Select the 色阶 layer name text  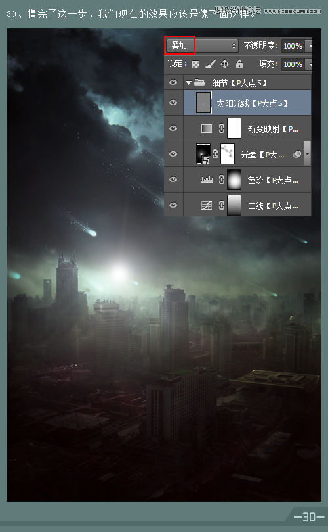coord(273,180)
